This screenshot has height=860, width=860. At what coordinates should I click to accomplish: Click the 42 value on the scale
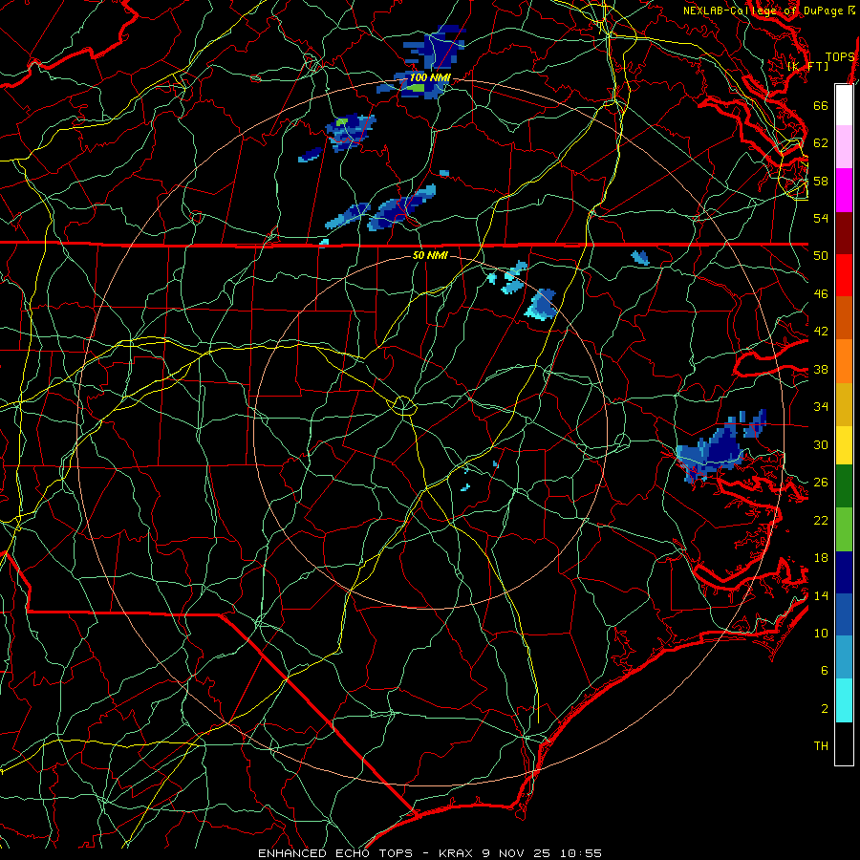coord(821,332)
